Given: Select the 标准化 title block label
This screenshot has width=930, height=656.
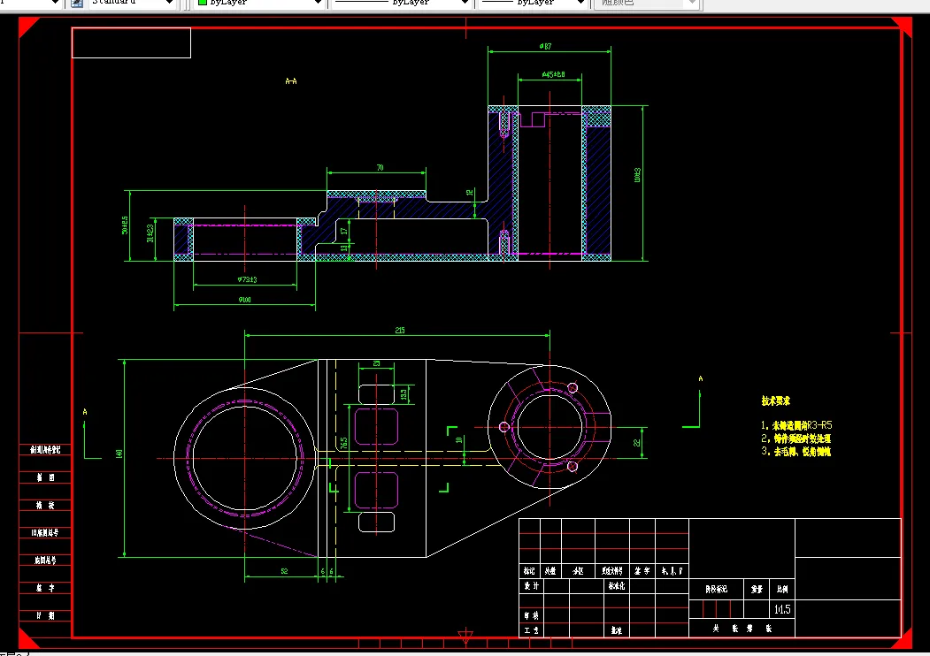Looking at the screenshot, I should pyautogui.click(x=616, y=586).
